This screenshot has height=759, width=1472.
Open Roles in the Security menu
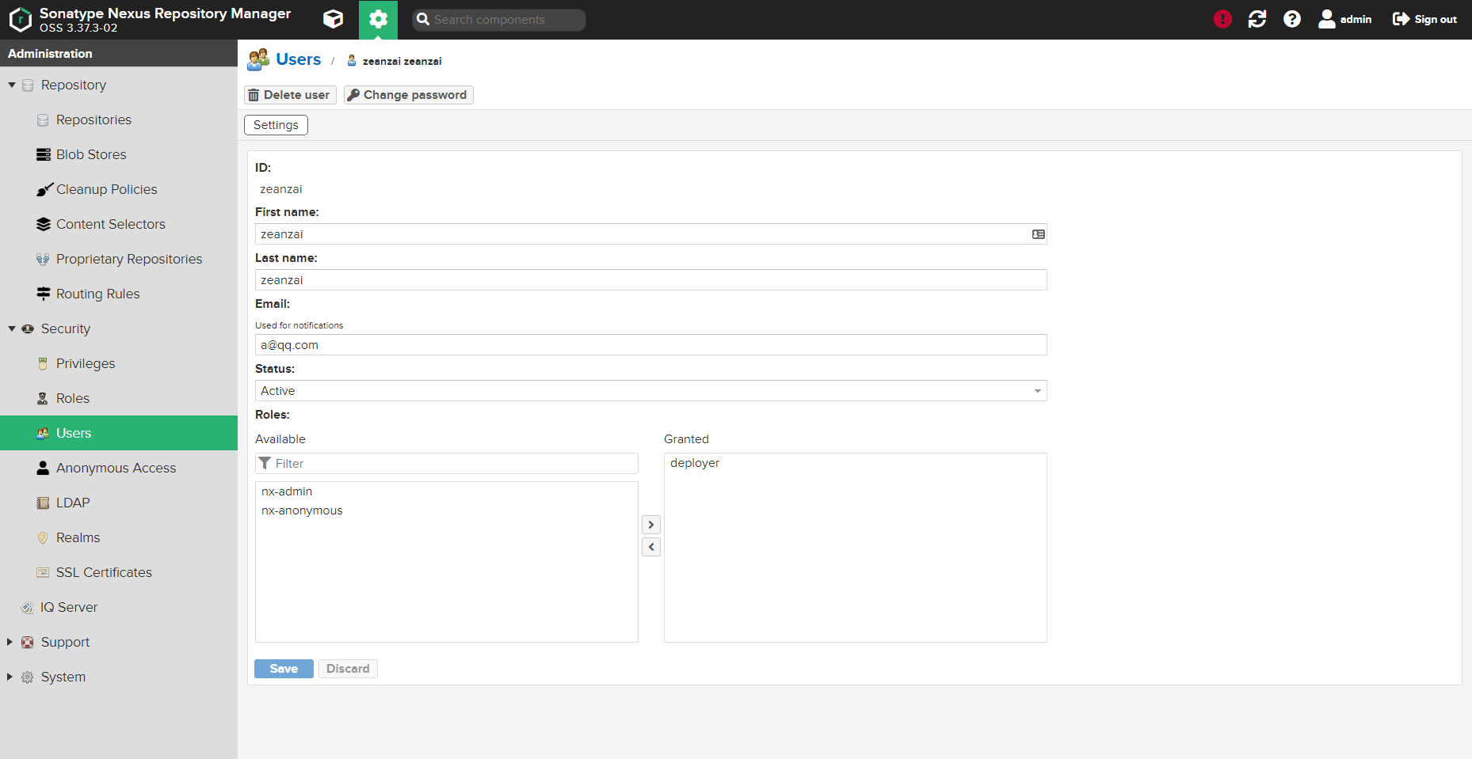pyautogui.click(x=72, y=398)
